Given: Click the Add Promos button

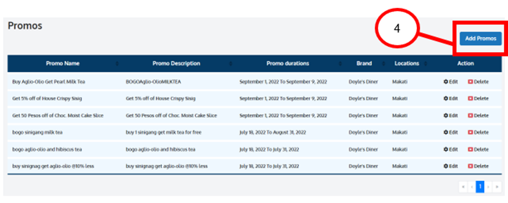Looking at the screenshot, I should click(480, 39).
